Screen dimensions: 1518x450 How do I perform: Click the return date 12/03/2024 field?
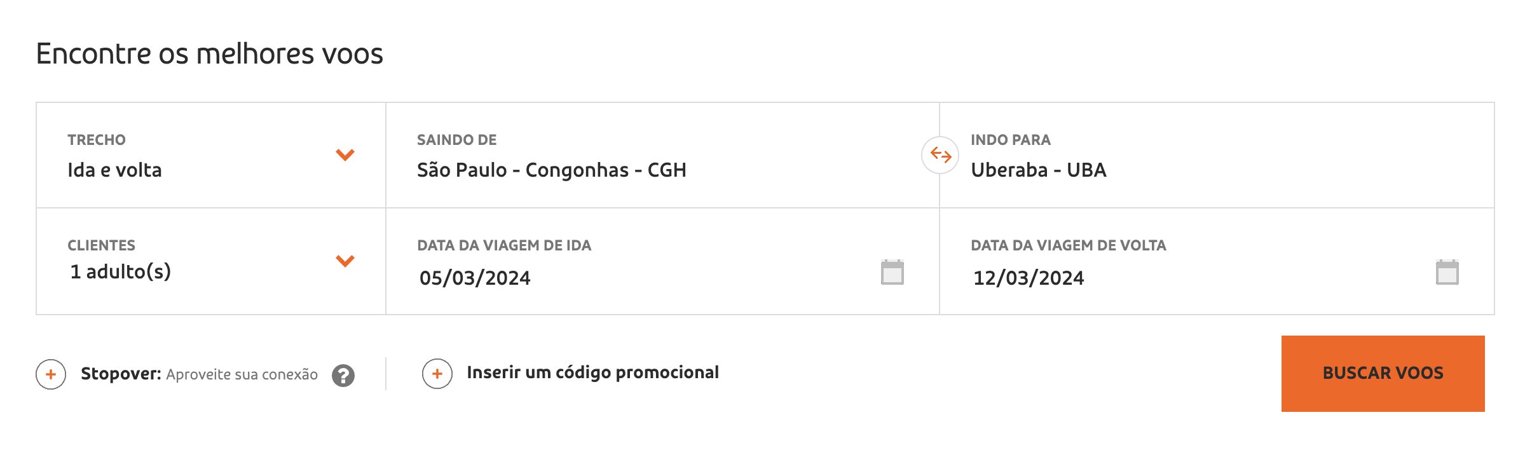pyautogui.click(x=1217, y=261)
